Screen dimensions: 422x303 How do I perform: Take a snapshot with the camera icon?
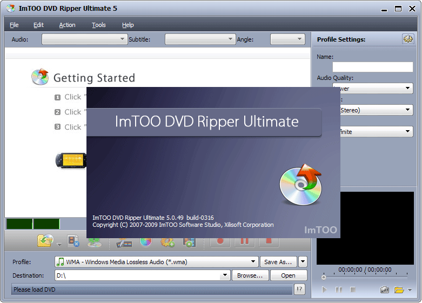point(384,289)
